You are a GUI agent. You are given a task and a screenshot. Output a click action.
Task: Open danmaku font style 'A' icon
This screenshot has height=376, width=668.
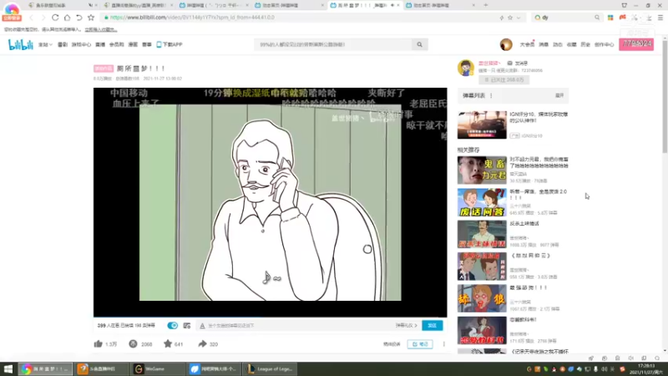click(202, 326)
